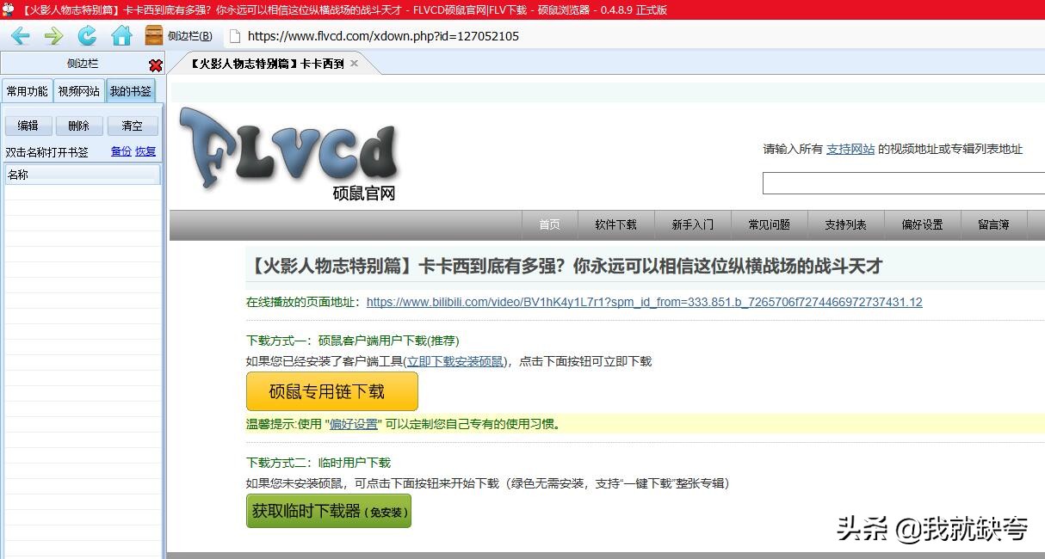Close the sidebar with the red X

(156, 64)
